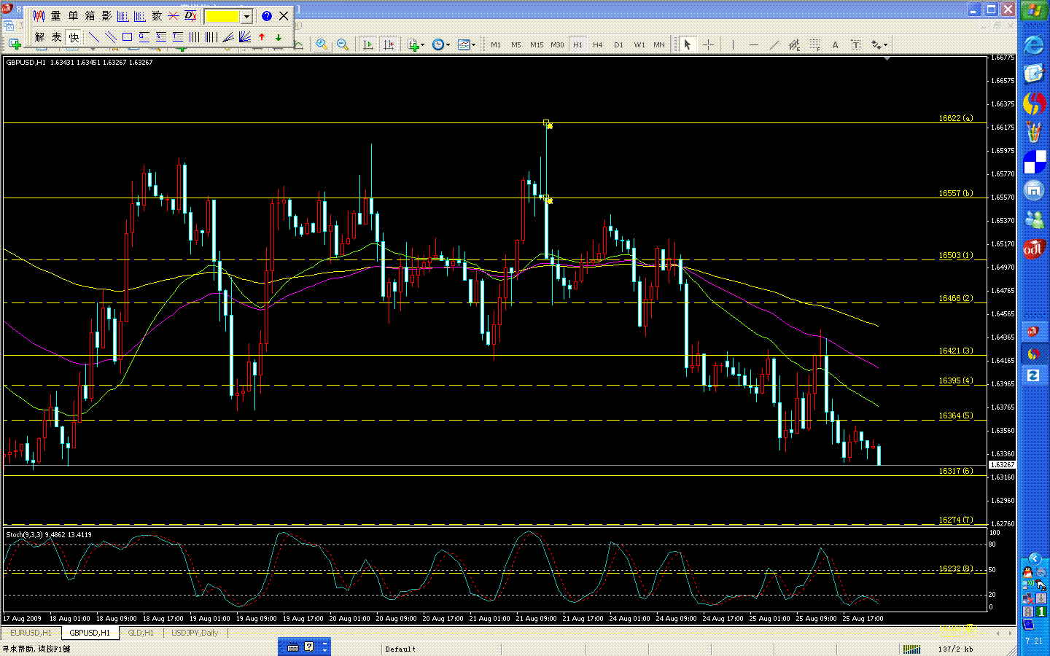
Task: Switch to H4 timeframe
Action: click(598, 44)
